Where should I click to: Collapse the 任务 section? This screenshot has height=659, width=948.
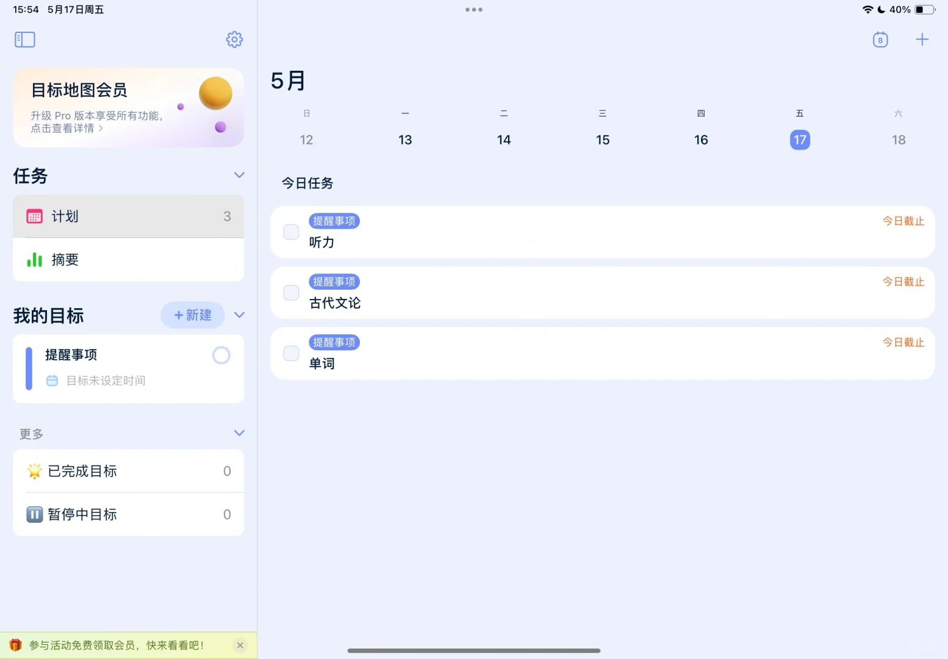tap(239, 175)
